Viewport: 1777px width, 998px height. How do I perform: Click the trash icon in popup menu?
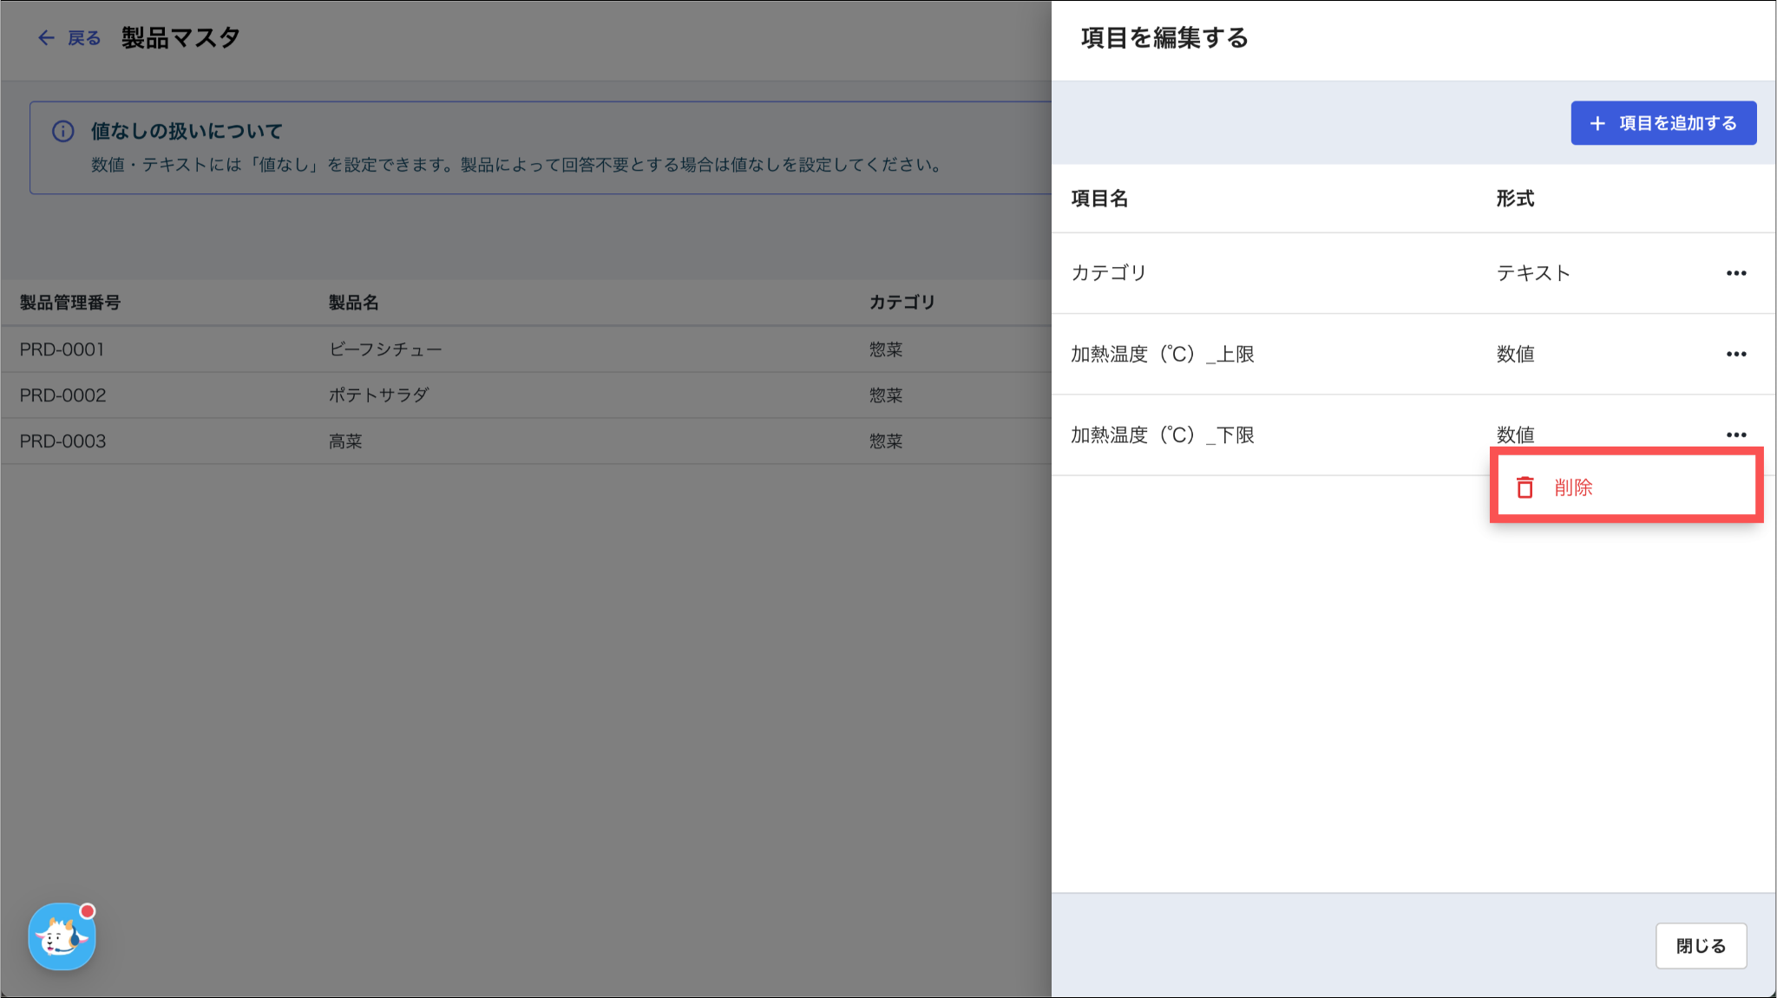[x=1525, y=487]
